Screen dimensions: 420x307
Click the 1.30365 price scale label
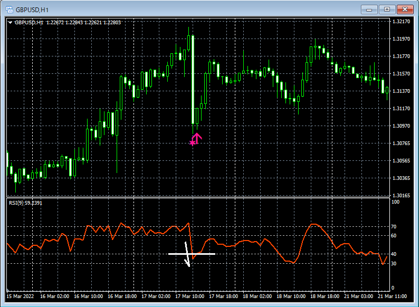401,178
